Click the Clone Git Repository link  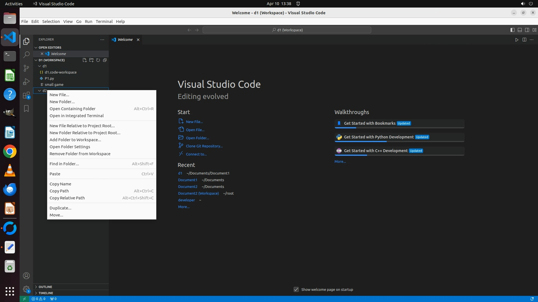click(x=204, y=146)
